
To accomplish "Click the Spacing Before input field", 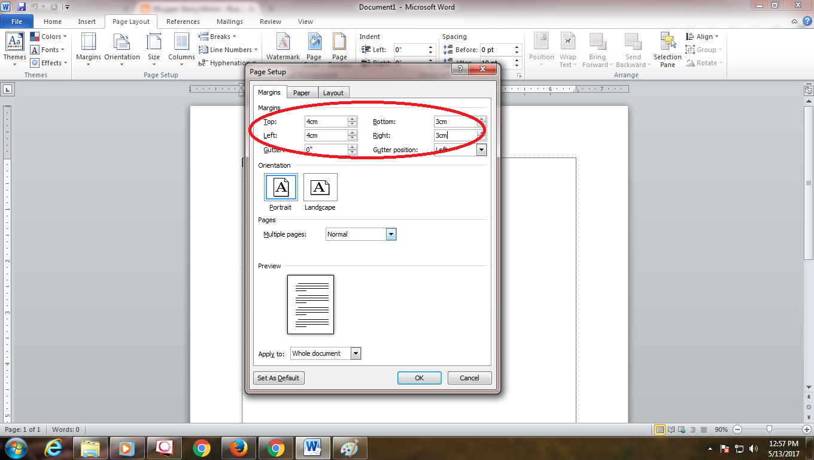I will point(497,50).
